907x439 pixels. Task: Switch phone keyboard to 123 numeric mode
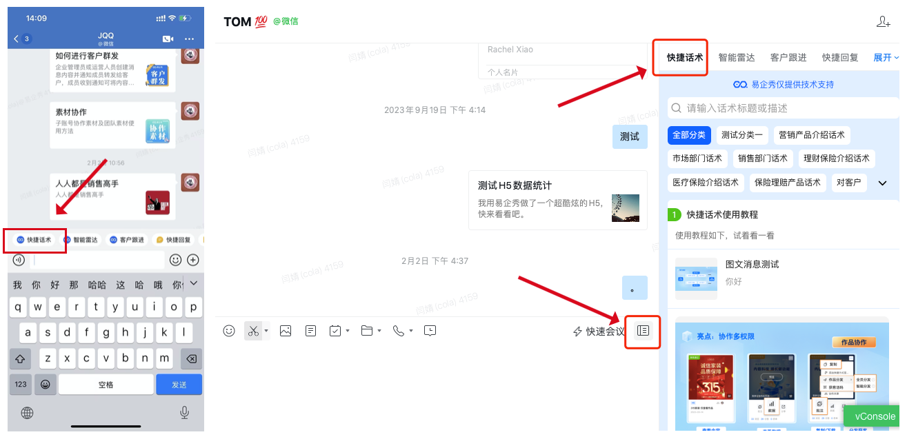point(21,385)
